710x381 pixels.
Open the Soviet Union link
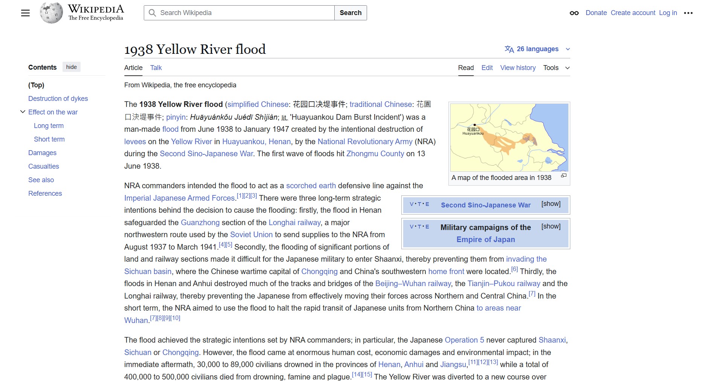point(251,235)
